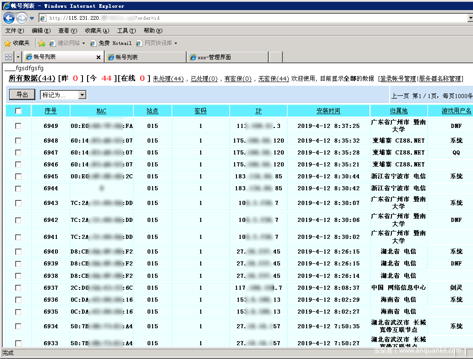
Task: Tick the checkbox for record 6940
Action: coord(18,252)
